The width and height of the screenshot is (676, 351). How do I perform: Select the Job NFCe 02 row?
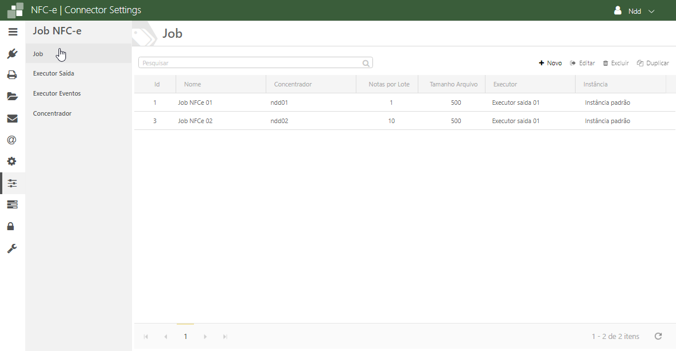195,121
